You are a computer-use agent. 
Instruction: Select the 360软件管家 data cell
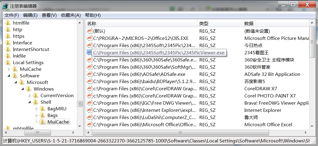tap(257, 67)
